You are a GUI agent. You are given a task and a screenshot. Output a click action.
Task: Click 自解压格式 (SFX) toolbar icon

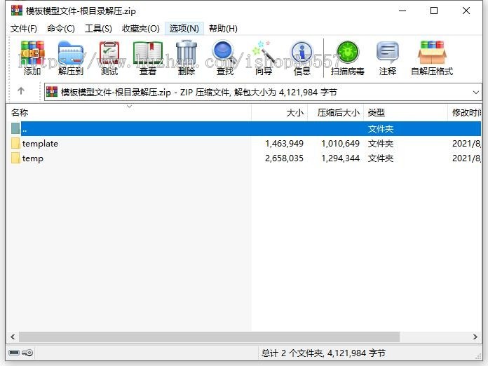coord(432,58)
